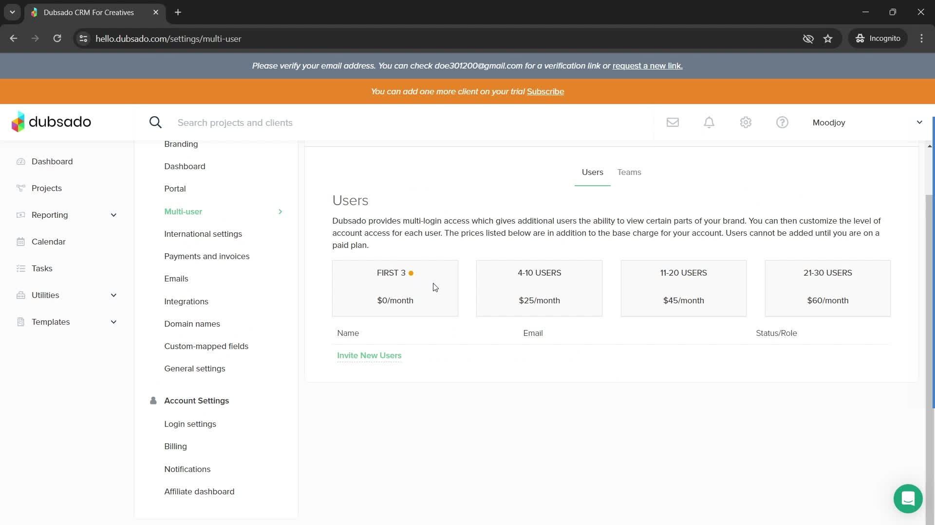Open the Chrome menu (three dots)
Image resolution: width=935 pixels, height=525 pixels.
pos(921,38)
